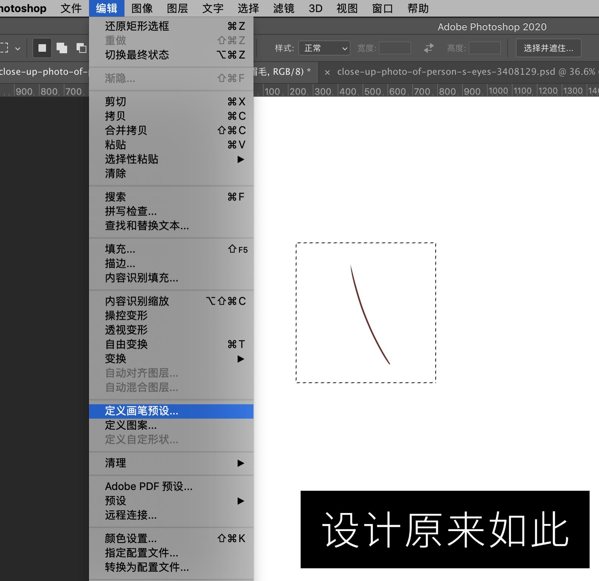Click the swap width and height icon
Viewport: 599px width, 581px height.
(x=429, y=48)
